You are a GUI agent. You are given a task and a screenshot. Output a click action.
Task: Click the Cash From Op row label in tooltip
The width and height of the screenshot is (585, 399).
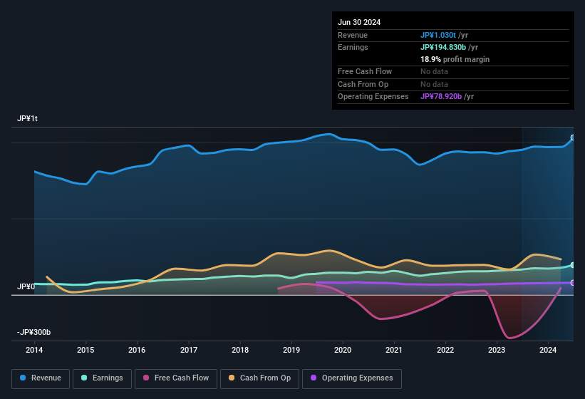tap(363, 84)
